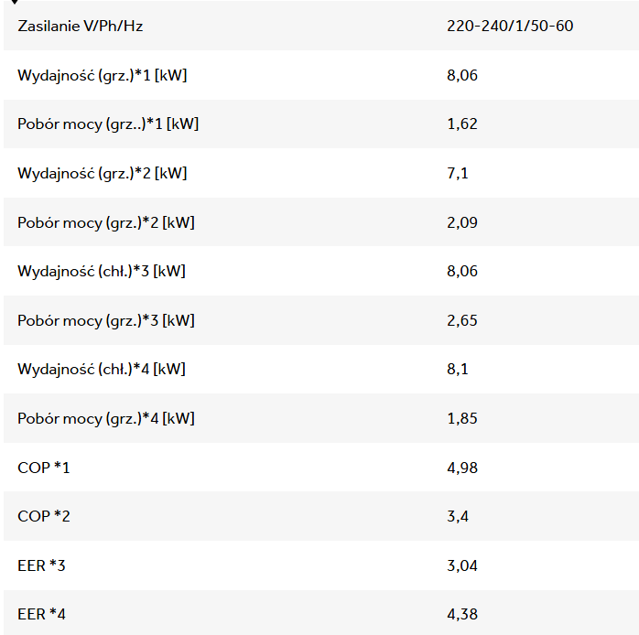Click the Wydajność (grz.)*1 [kW] label

point(103,75)
